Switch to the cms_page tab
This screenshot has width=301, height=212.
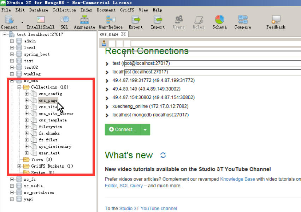tap(109, 34)
